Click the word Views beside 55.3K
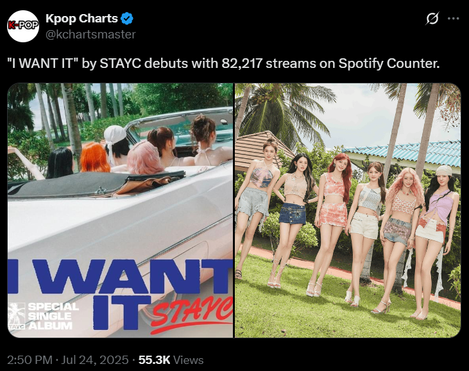 pos(189,360)
